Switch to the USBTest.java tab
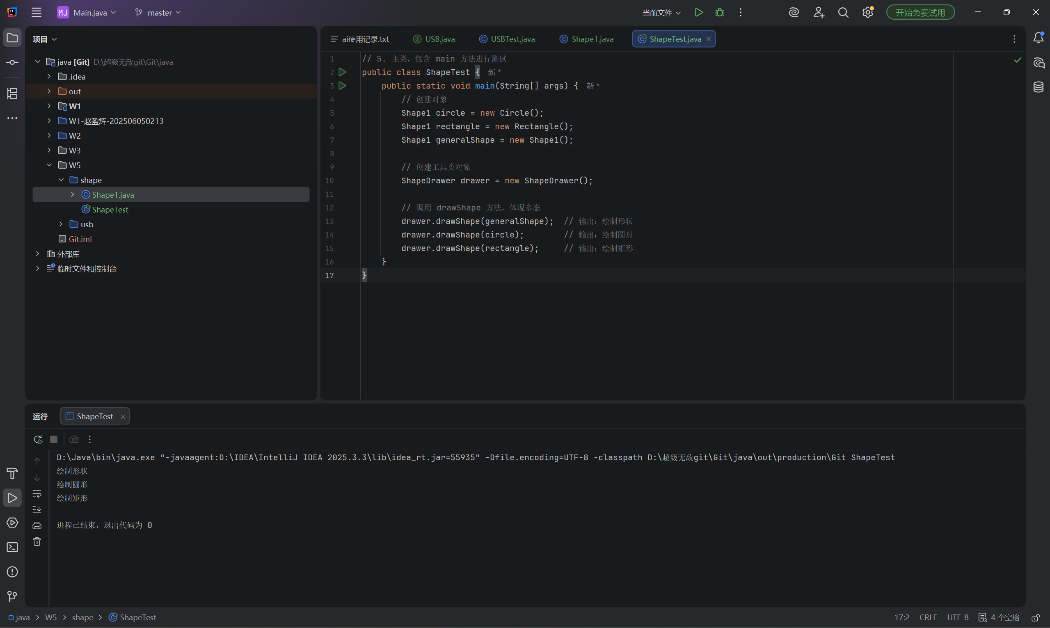This screenshot has width=1050, height=628. (507, 39)
